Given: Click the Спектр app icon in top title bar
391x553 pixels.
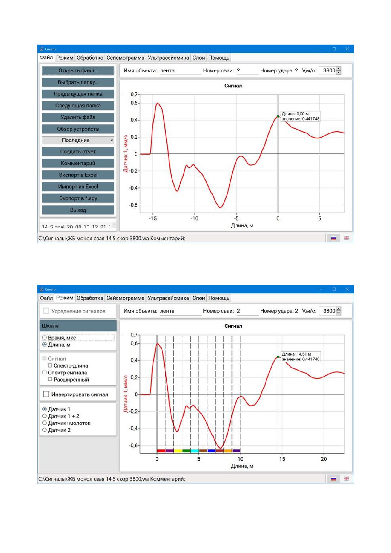Looking at the screenshot, I should (x=41, y=49).
